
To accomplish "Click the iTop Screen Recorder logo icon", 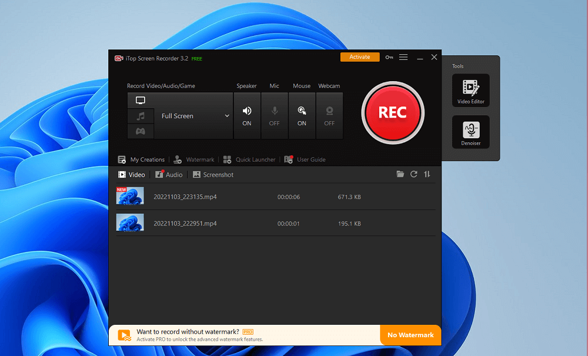I will point(119,58).
